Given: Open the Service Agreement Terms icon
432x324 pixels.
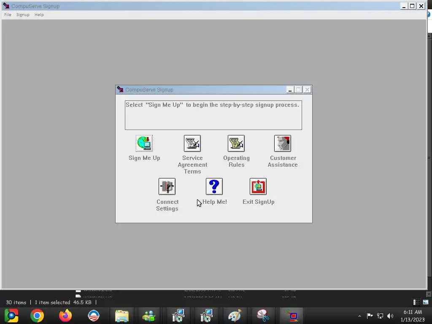Looking at the screenshot, I should (192, 143).
